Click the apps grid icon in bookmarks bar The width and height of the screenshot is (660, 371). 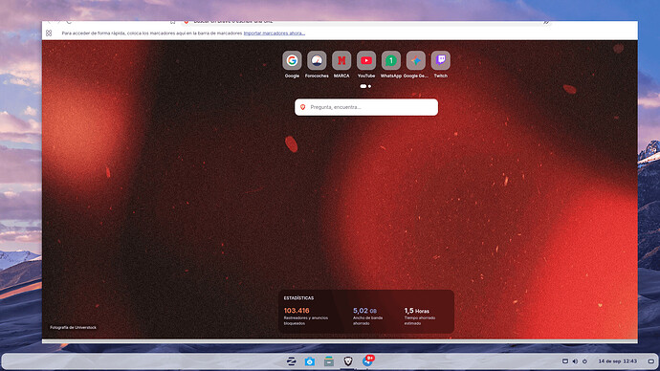point(49,33)
